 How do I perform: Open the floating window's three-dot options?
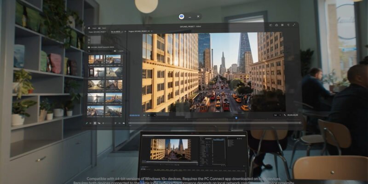coord(190,17)
